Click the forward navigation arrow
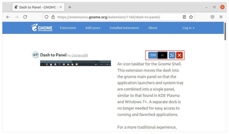229x134 pixels. tap(16, 17)
